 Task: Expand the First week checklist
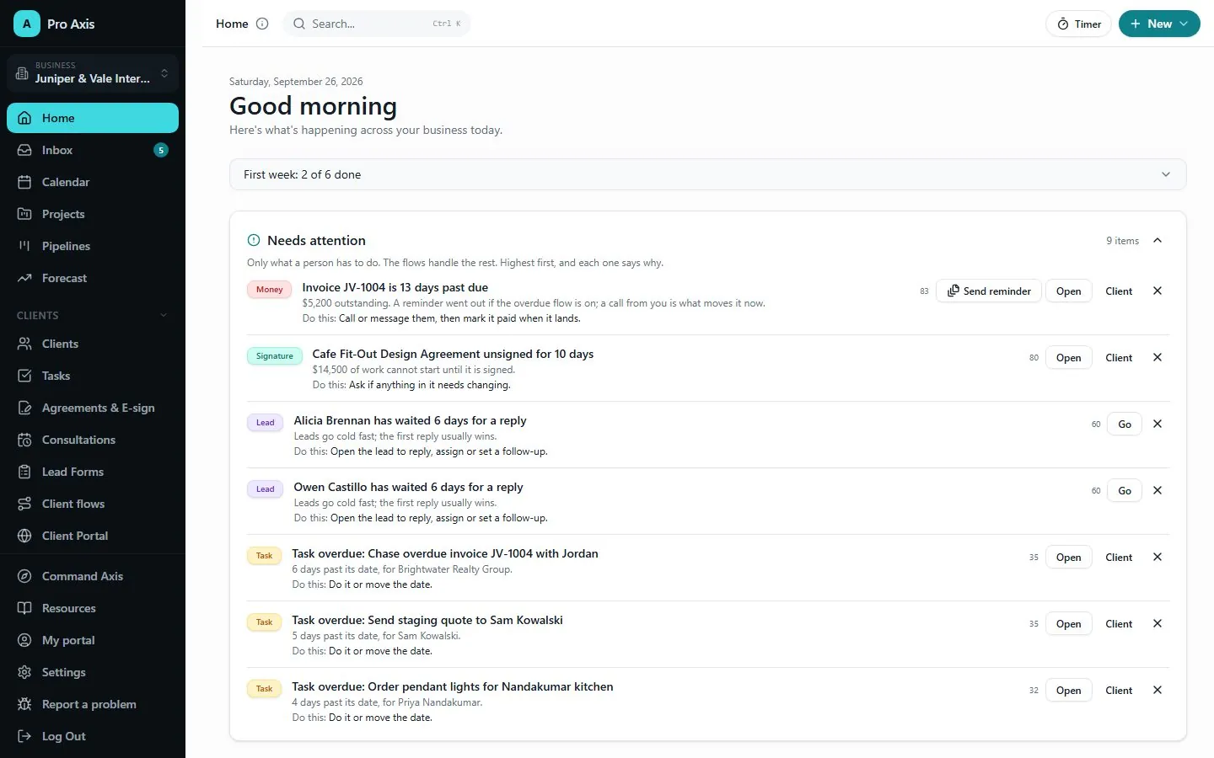pyautogui.click(x=708, y=174)
